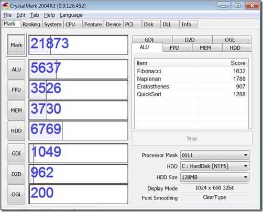This screenshot has height=212, width=263.
Task: Open the GDI results tab
Action: [152, 40]
